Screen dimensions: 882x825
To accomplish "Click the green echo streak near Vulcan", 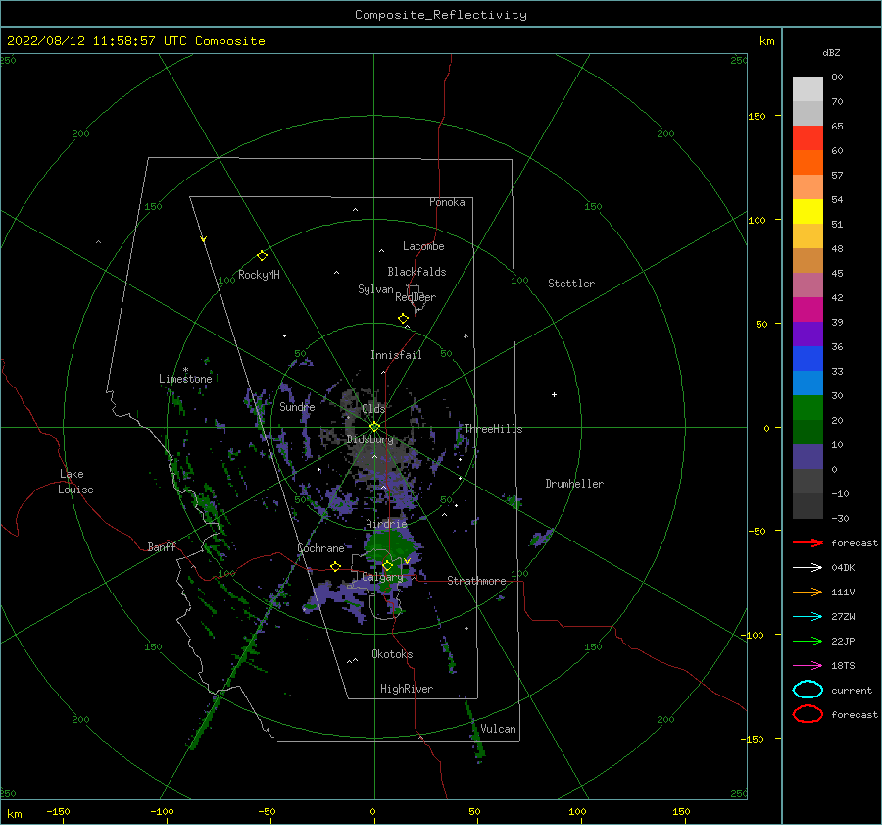I will [475, 731].
